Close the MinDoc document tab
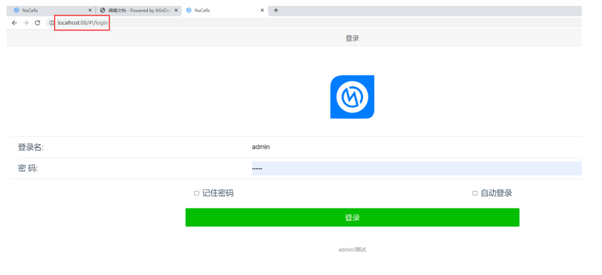Image resolution: width=602 pixels, height=275 pixels. 177,10
